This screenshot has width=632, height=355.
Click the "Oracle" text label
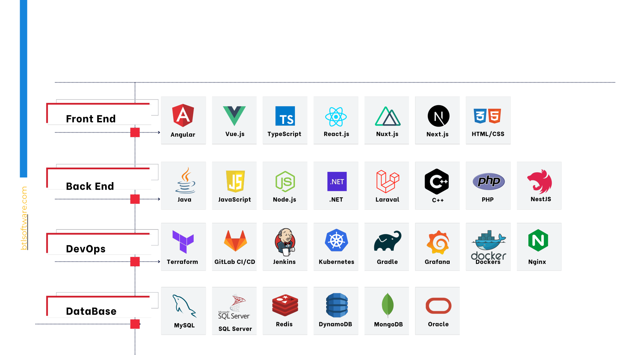pos(438,324)
